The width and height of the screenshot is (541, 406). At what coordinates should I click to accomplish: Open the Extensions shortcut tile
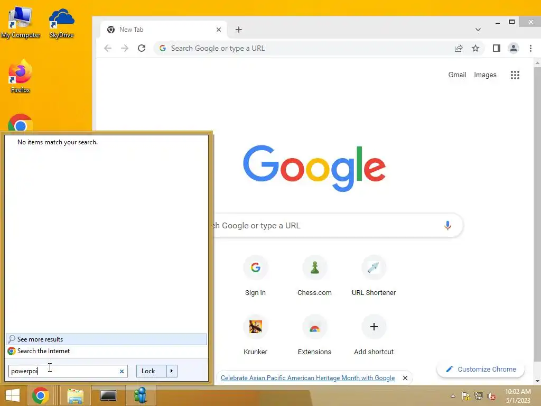[x=314, y=335]
